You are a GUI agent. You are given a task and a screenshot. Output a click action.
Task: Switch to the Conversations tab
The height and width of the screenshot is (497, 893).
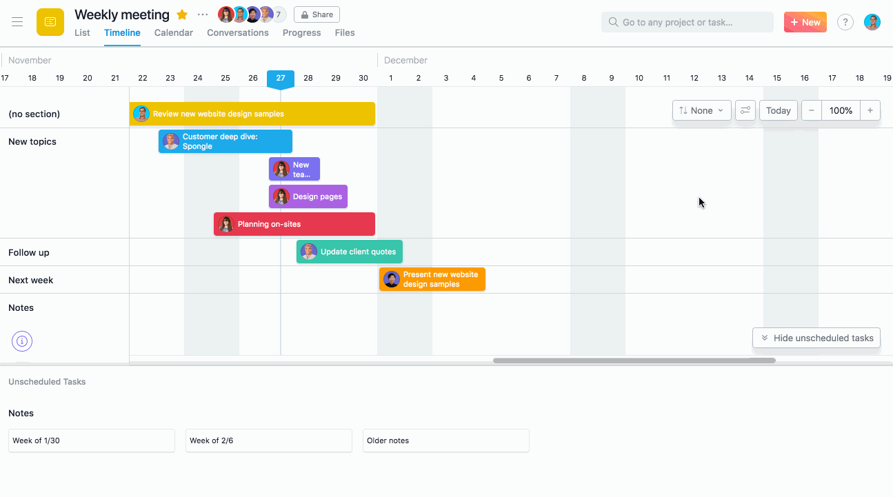(238, 32)
